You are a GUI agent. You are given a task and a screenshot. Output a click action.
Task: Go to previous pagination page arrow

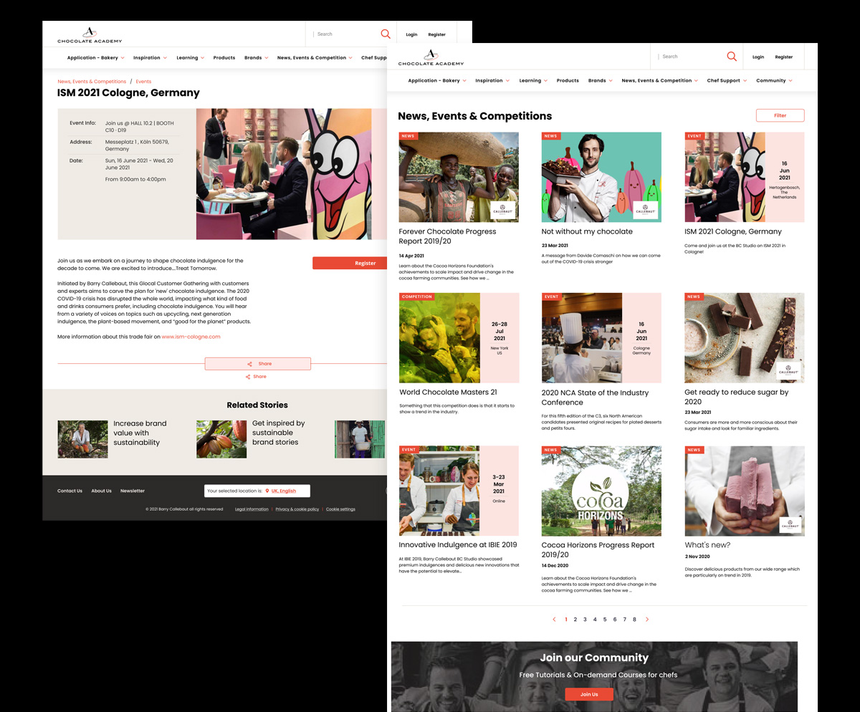pyautogui.click(x=554, y=620)
